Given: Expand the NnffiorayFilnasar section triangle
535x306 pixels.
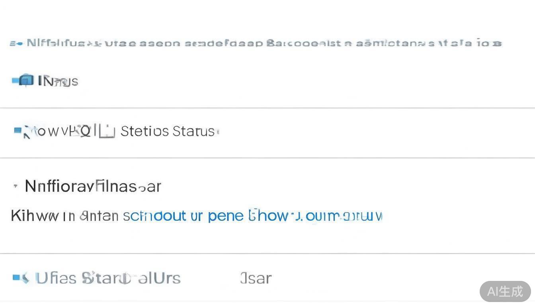Looking at the screenshot, I should [x=16, y=186].
